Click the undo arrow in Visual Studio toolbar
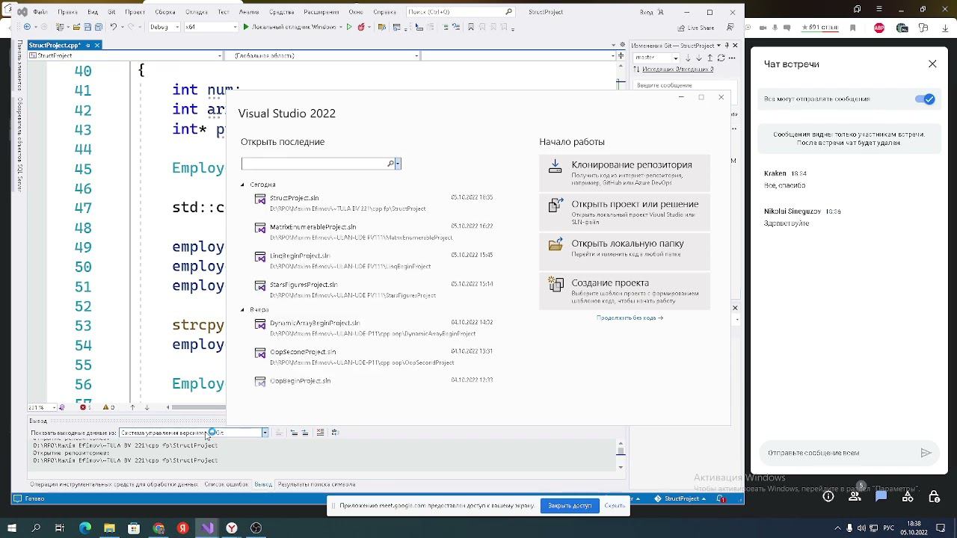The height and width of the screenshot is (538, 957). point(114,27)
